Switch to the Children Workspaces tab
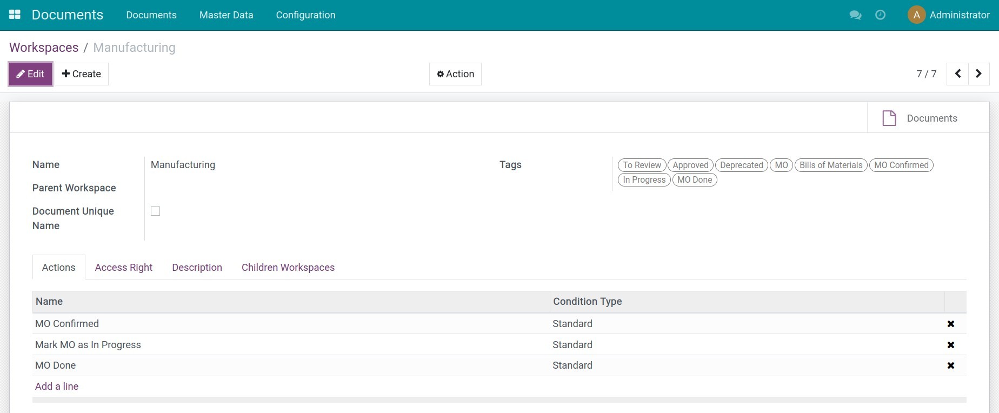999x413 pixels. [x=288, y=268]
